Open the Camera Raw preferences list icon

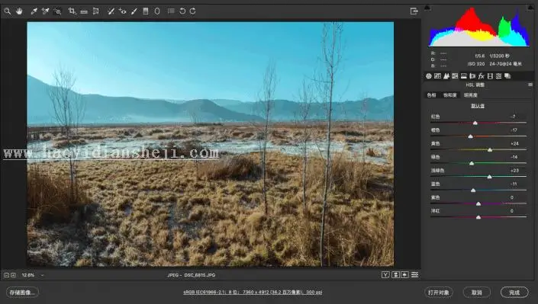[171, 11]
